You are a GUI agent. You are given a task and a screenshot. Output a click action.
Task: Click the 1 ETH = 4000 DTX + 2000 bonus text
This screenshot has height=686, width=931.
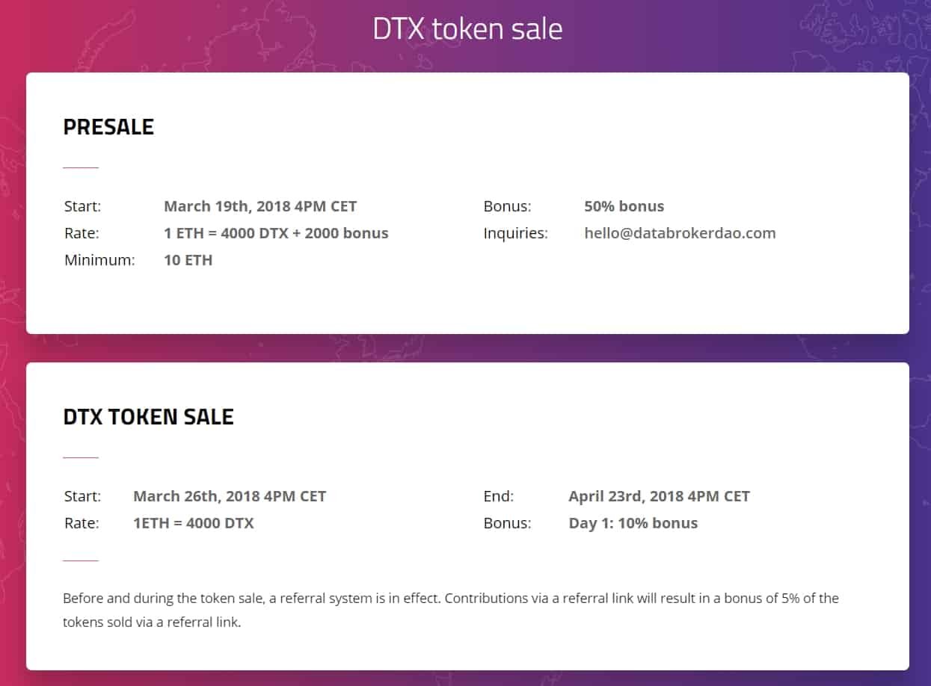click(276, 233)
